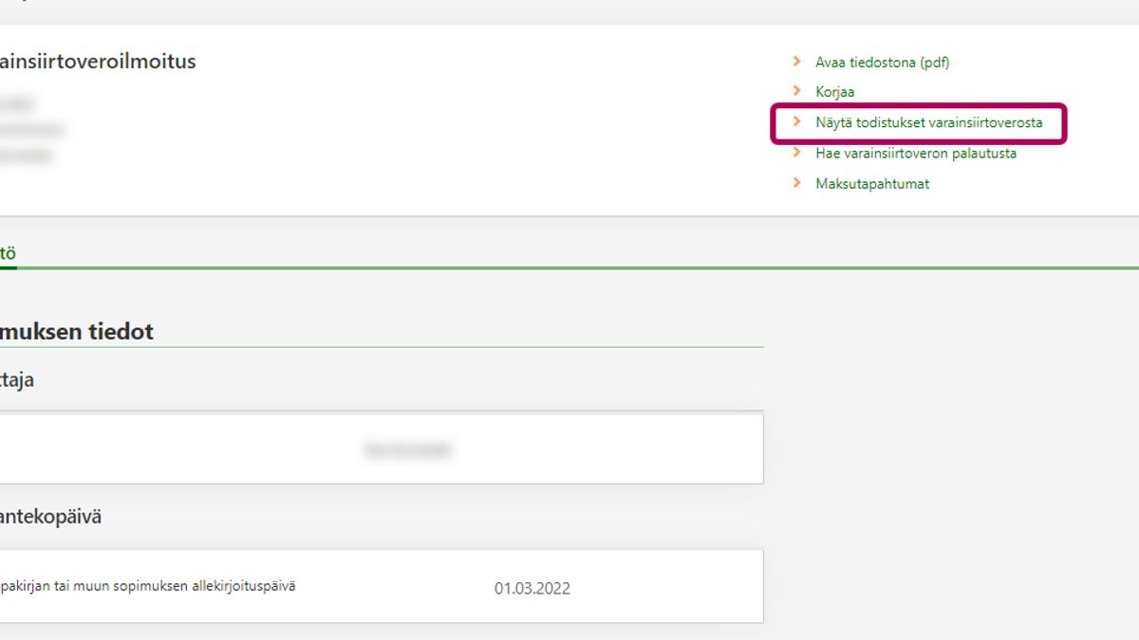Choose Hae varainsiirtoveron palautusta link

(915, 154)
